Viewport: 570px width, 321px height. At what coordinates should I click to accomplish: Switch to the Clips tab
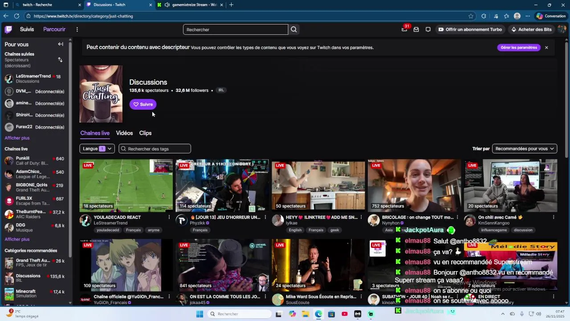145,133
